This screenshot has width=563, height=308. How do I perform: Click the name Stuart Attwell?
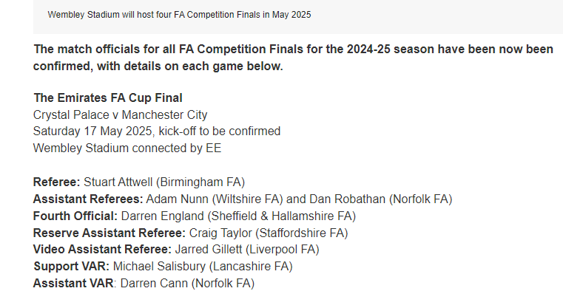[x=118, y=182]
